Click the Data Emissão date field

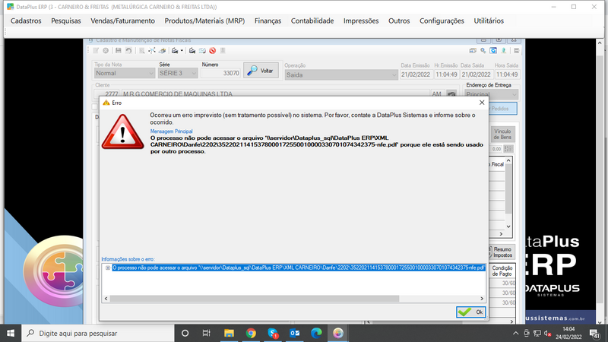415,74
